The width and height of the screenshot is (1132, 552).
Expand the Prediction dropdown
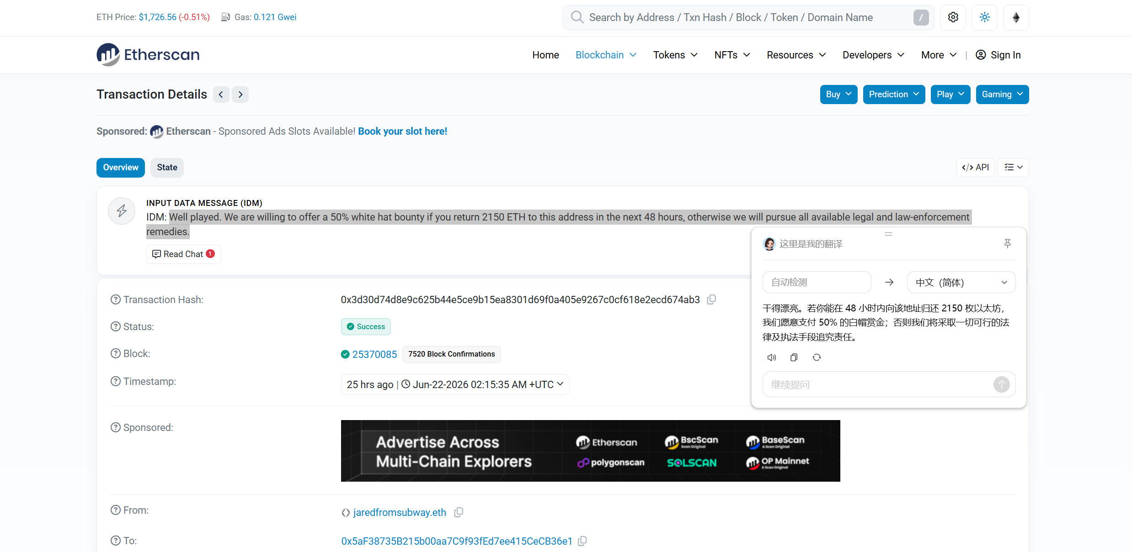894,95
